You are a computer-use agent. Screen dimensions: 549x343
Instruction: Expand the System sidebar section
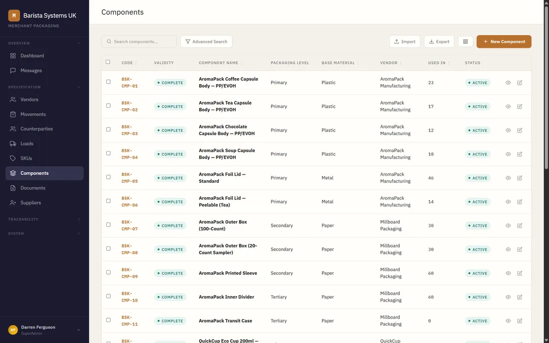coord(79,233)
